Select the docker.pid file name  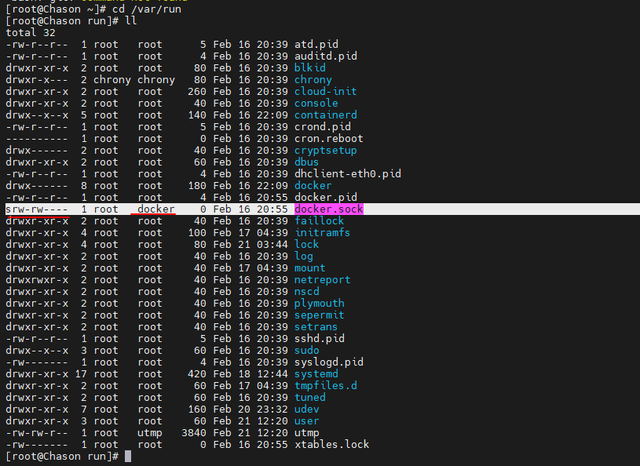326,198
